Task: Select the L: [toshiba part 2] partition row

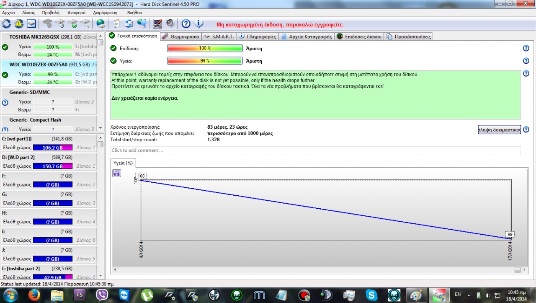Action: [x=49, y=272]
